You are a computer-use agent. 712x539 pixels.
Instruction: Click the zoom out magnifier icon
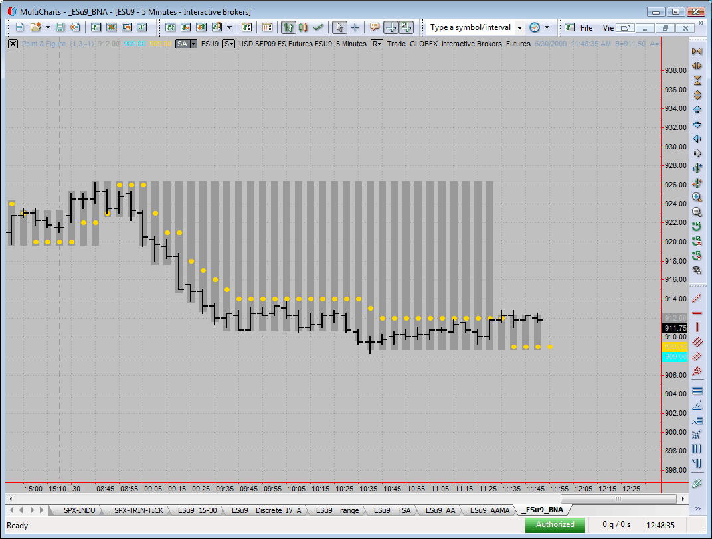[x=697, y=212]
